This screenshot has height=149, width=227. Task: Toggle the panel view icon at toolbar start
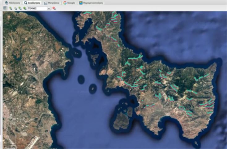[x=5, y=8]
